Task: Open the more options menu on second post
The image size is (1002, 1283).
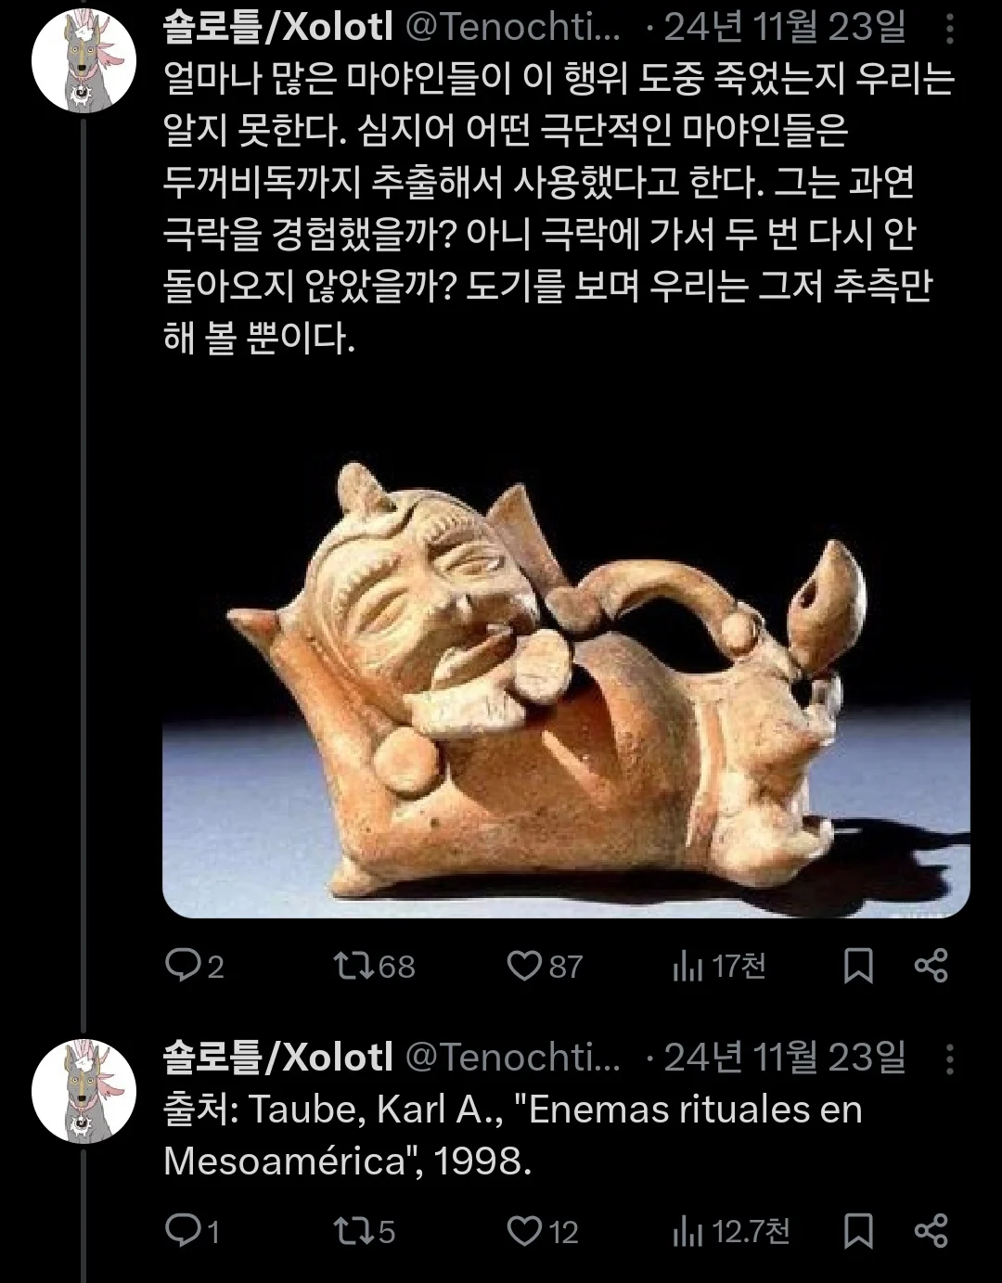Action: click(949, 1058)
